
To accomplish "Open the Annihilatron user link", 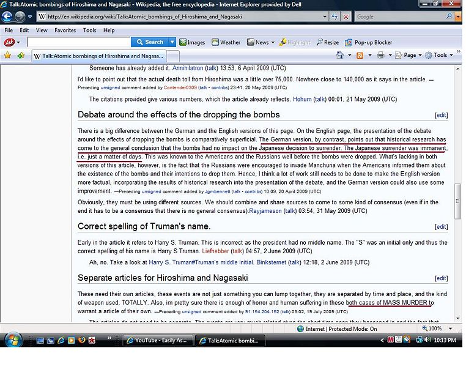I will point(188,68).
